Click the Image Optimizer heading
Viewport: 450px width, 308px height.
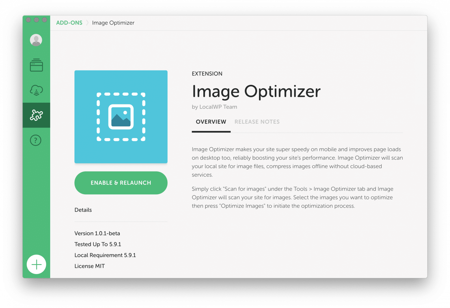coord(256,91)
